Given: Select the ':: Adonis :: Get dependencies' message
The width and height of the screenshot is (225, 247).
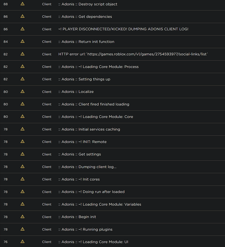Looking at the screenshot, I should click(x=85, y=16).
